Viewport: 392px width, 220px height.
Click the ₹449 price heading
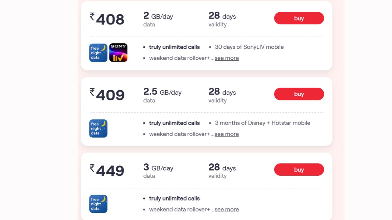pyautogui.click(x=107, y=170)
